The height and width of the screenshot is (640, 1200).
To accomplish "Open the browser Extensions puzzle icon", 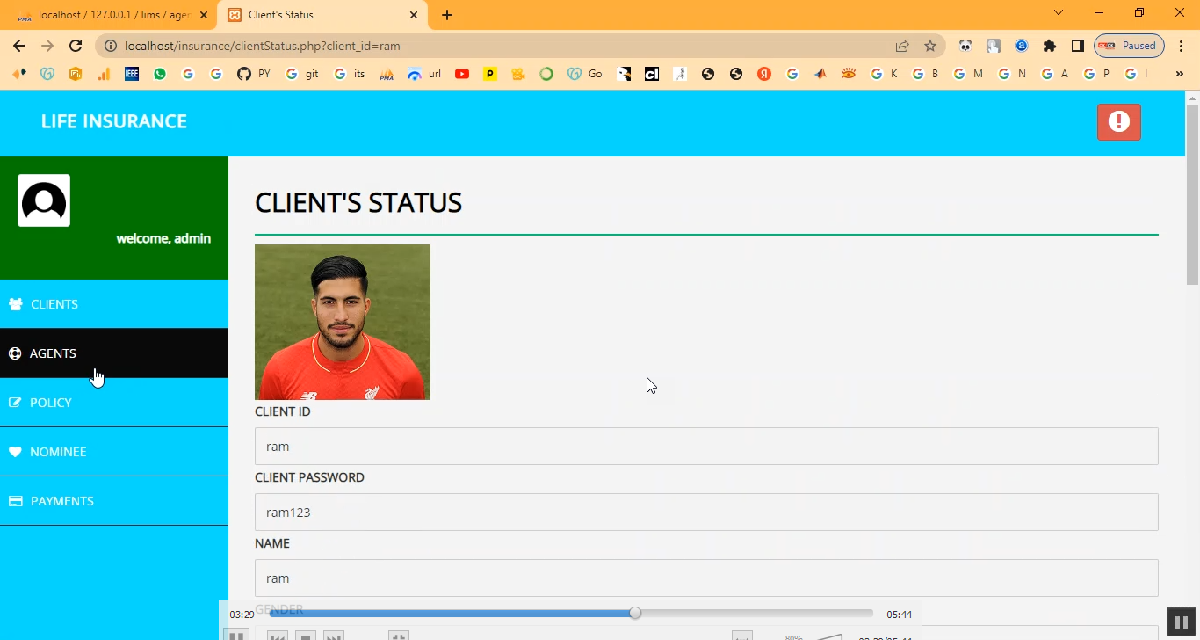I will 1049,46.
